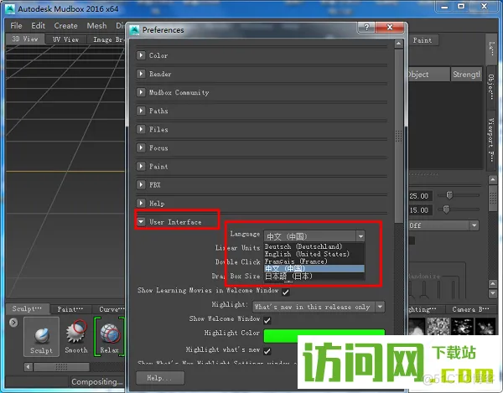Switch to the Image Browser tab

point(106,39)
